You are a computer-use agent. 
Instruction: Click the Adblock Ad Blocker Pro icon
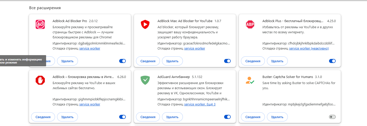coord(40,24)
